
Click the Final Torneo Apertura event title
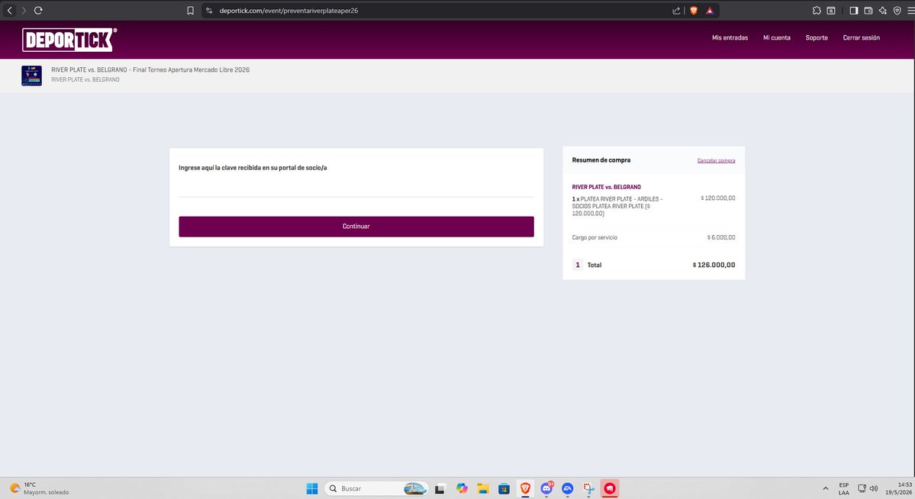coord(150,70)
